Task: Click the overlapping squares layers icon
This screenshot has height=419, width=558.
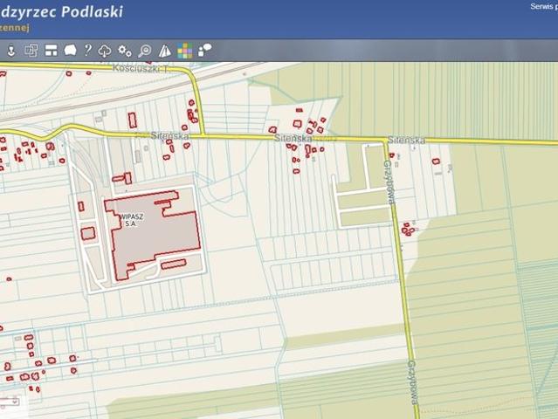Action: (31, 51)
